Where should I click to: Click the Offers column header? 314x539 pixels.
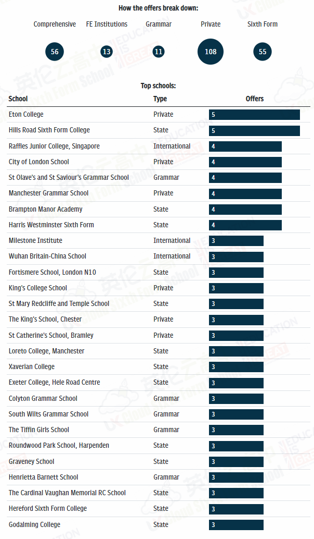pyautogui.click(x=255, y=99)
